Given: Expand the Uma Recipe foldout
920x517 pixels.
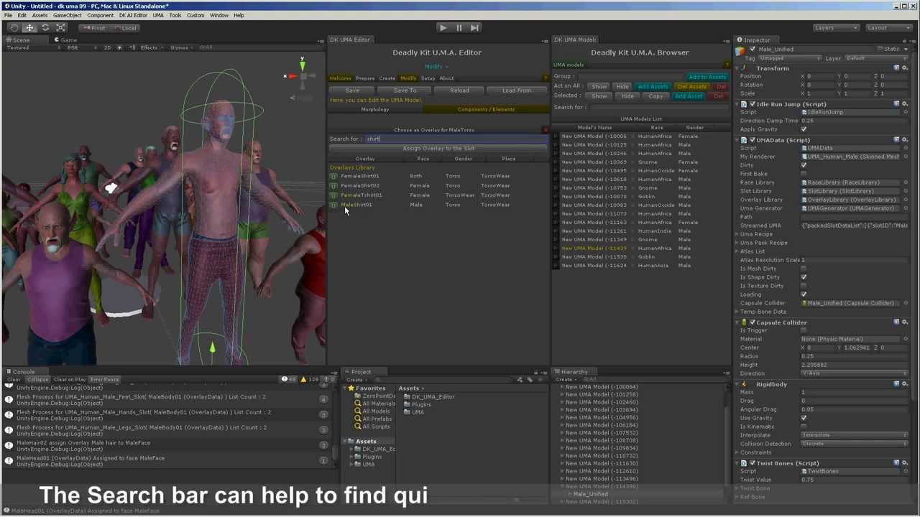Looking at the screenshot, I should point(737,234).
